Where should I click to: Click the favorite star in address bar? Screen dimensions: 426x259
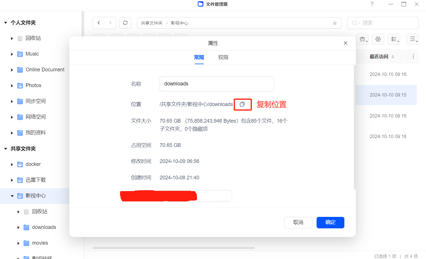click(335, 23)
